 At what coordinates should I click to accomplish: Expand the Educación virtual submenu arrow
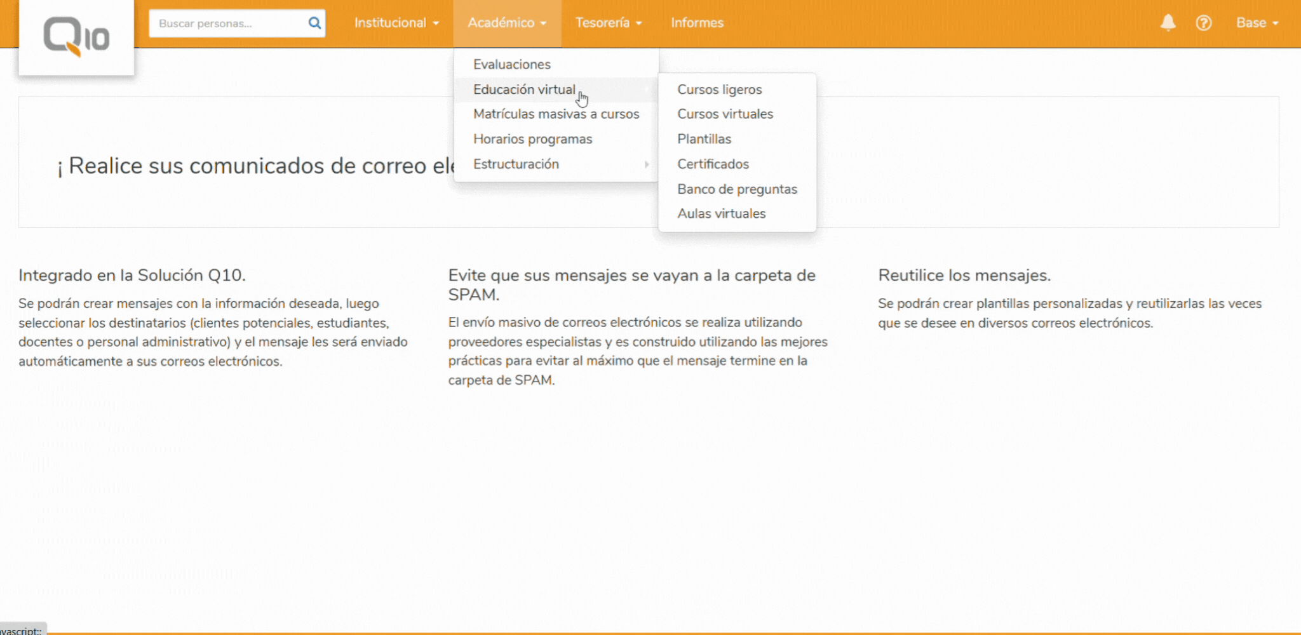point(647,90)
